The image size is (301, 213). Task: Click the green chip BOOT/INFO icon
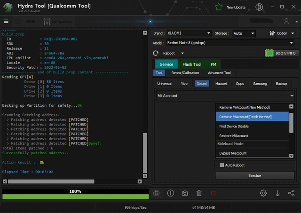pos(269,53)
